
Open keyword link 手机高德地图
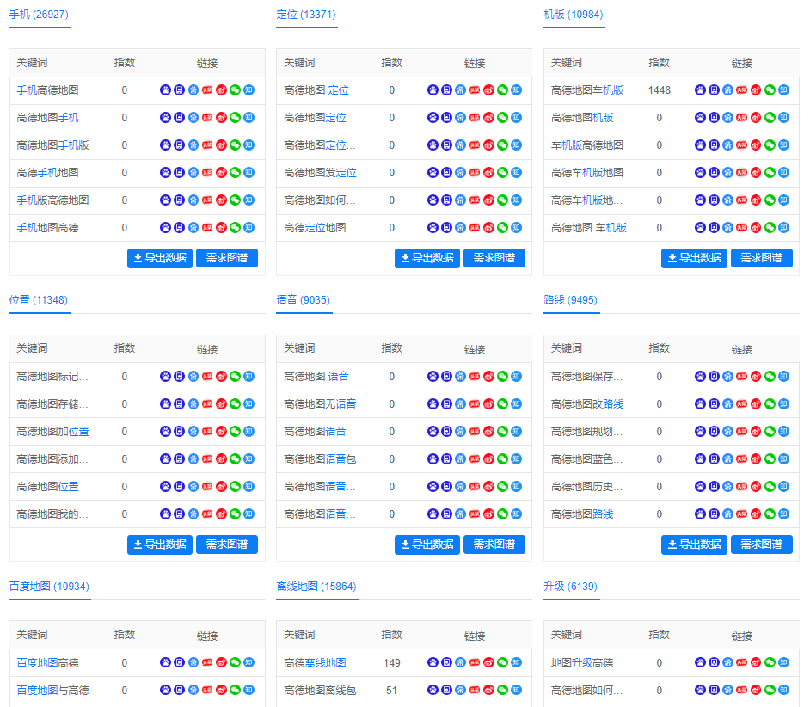tap(47, 90)
